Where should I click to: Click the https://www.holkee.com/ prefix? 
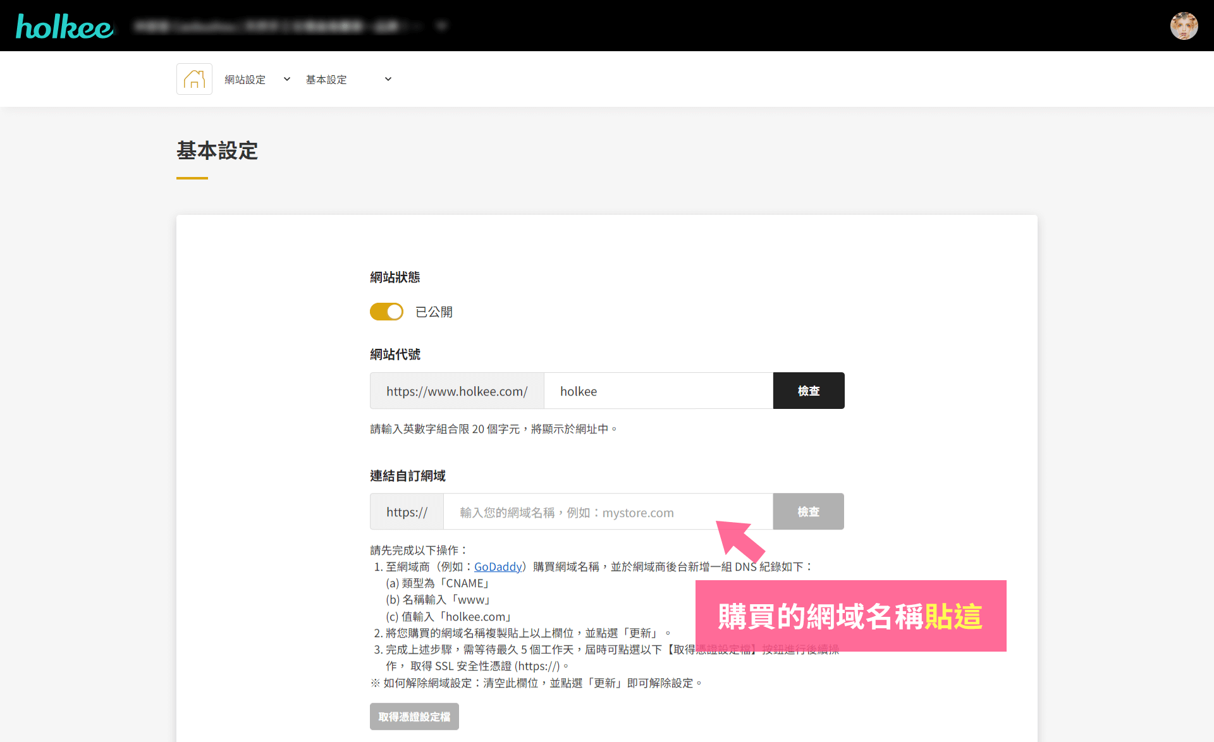tap(457, 391)
